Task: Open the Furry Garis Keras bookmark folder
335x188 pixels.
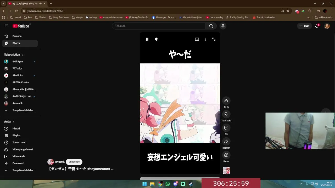Action: pyautogui.click(x=59, y=17)
